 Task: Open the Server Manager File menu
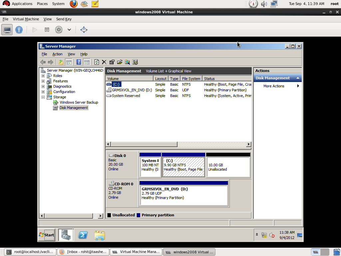(x=44, y=54)
